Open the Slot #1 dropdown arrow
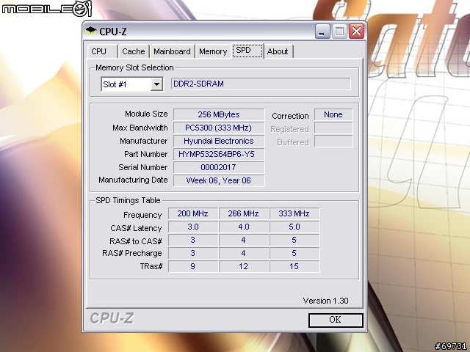 coord(156,84)
